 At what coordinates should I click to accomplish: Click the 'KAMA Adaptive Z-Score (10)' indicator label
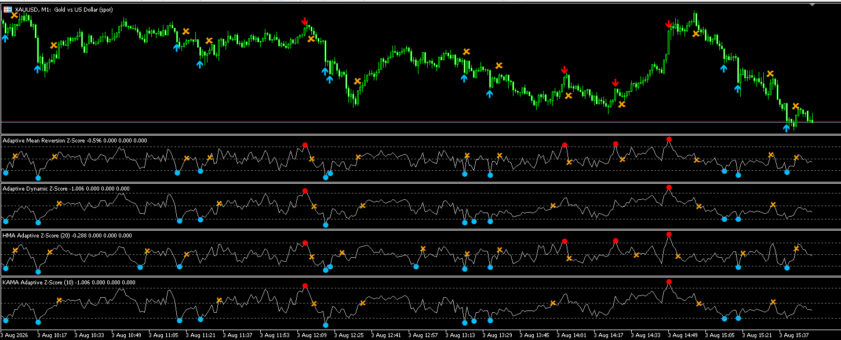coord(39,282)
